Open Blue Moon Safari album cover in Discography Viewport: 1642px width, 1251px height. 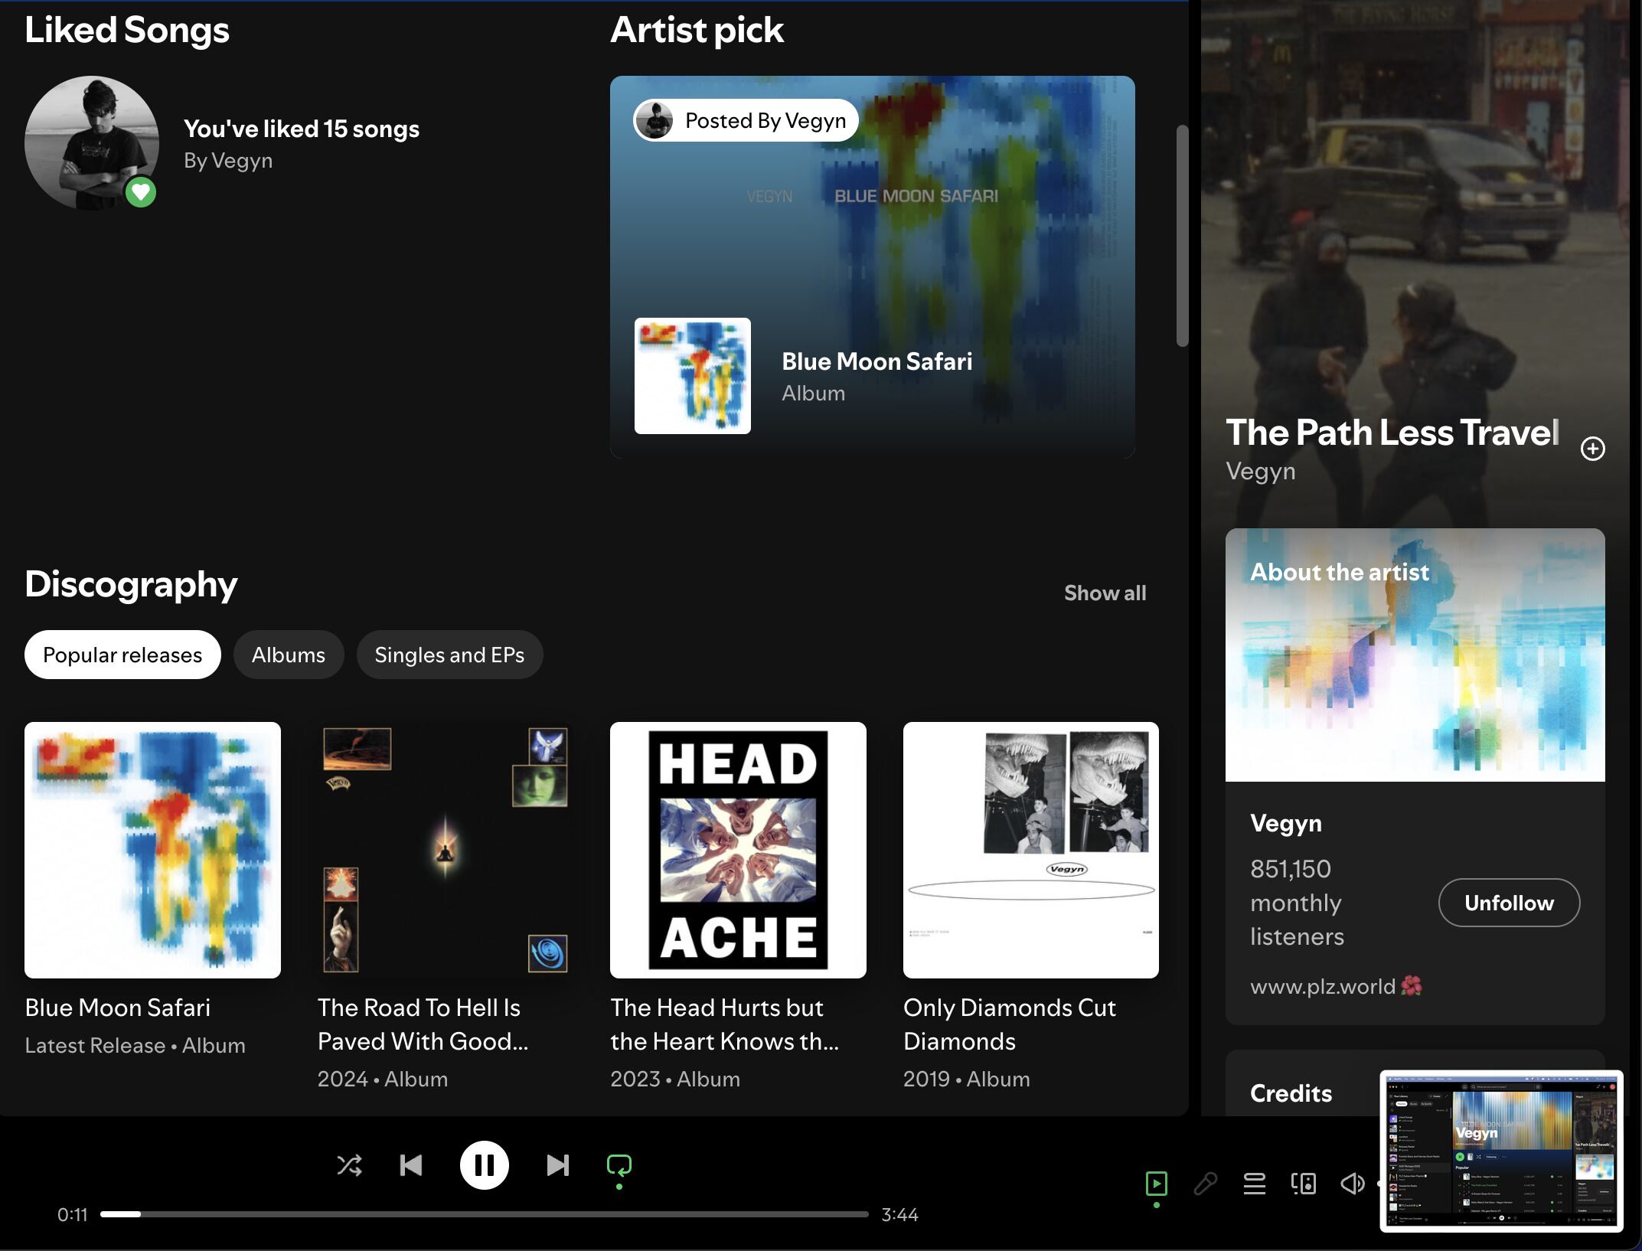click(152, 850)
